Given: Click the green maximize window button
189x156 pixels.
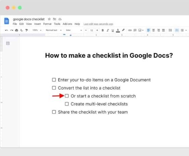Looking at the screenshot, I should pyautogui.click(x=20, y=8).
